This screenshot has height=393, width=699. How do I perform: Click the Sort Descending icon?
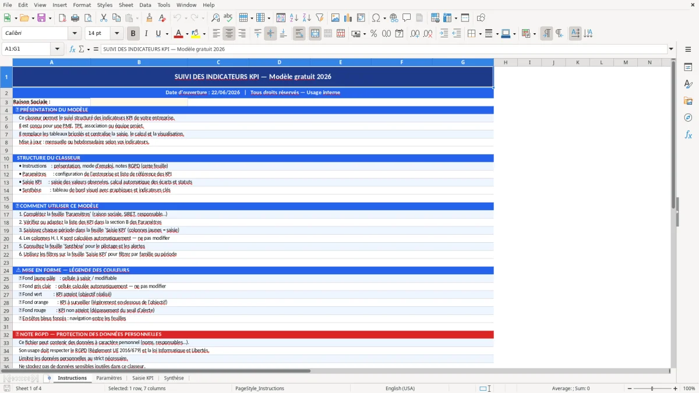[x=307, y=18]
